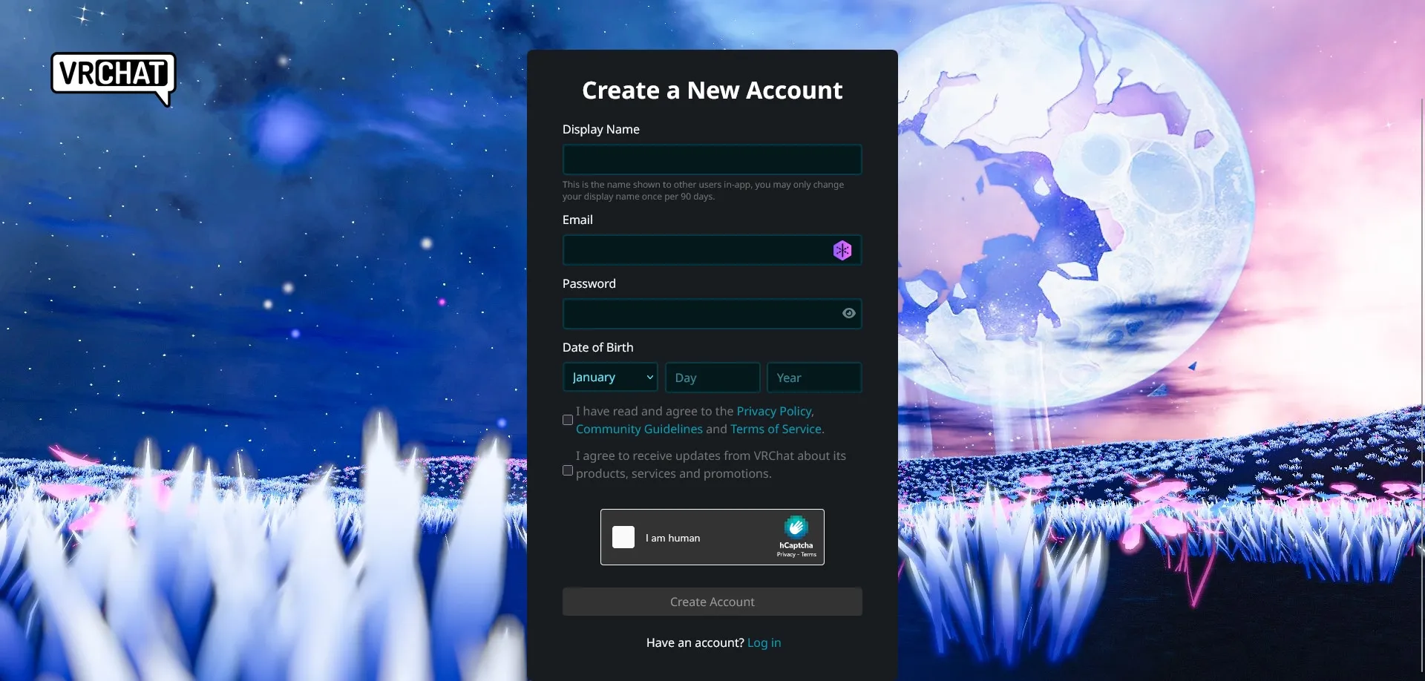Open the Community Guidelines link
Image resolution: width=1425 pixels, height=681 pixels.
638,429
